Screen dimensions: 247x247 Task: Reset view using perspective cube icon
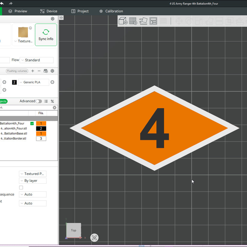pos(94,238)
